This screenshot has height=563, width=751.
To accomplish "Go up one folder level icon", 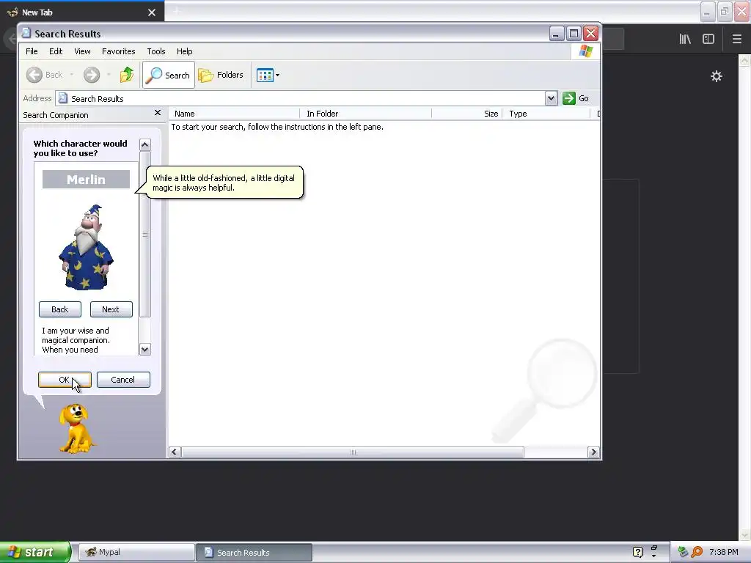I will pyautogui.click(x=127, y=75).
